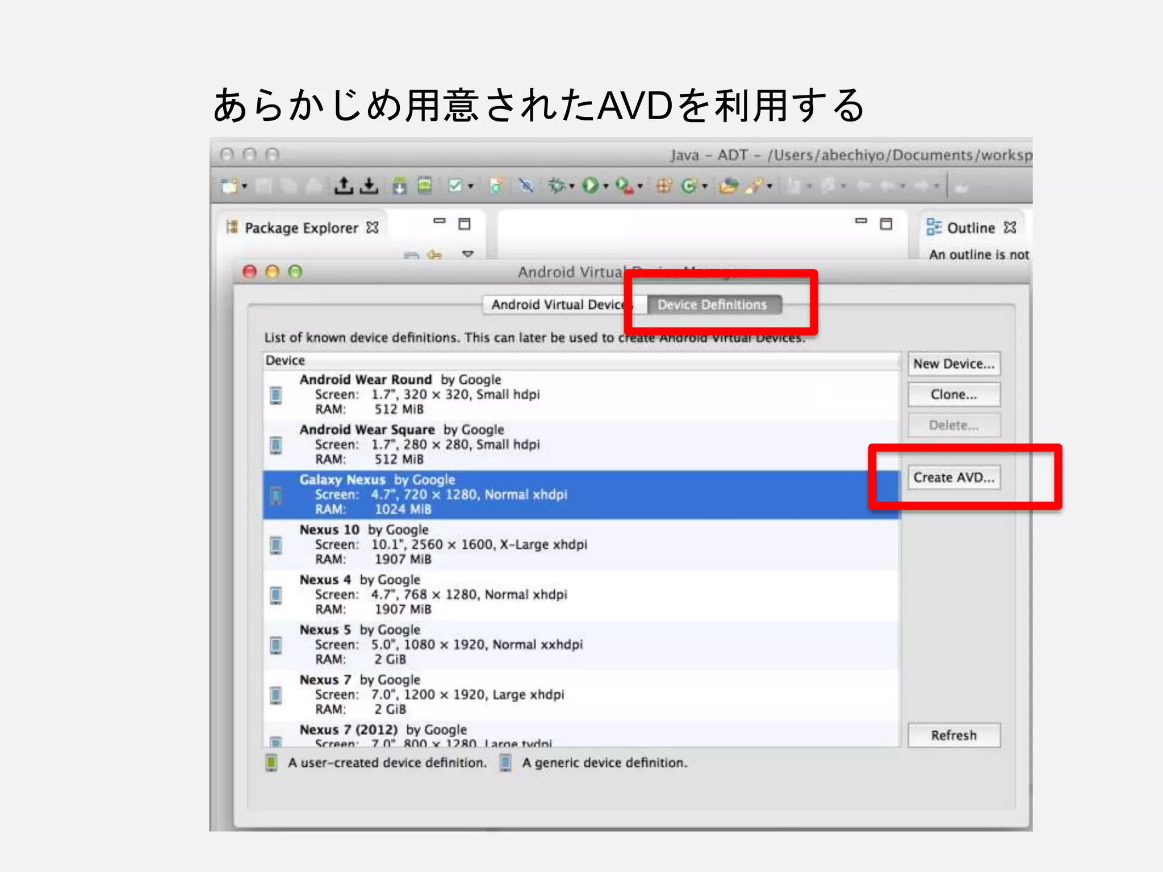Expand the Run dropdown arrow
1163x872 pixels.
coord(606,186)
